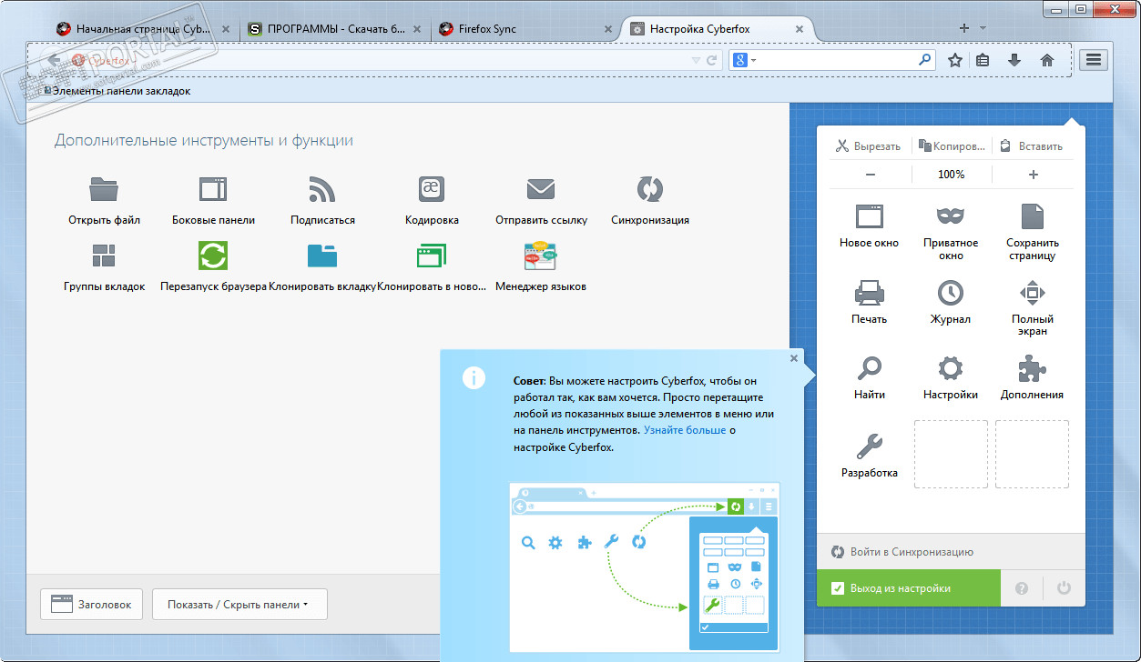Click in the search input field
Viewport: 1141px width, 662px height.
click(834, 60)
